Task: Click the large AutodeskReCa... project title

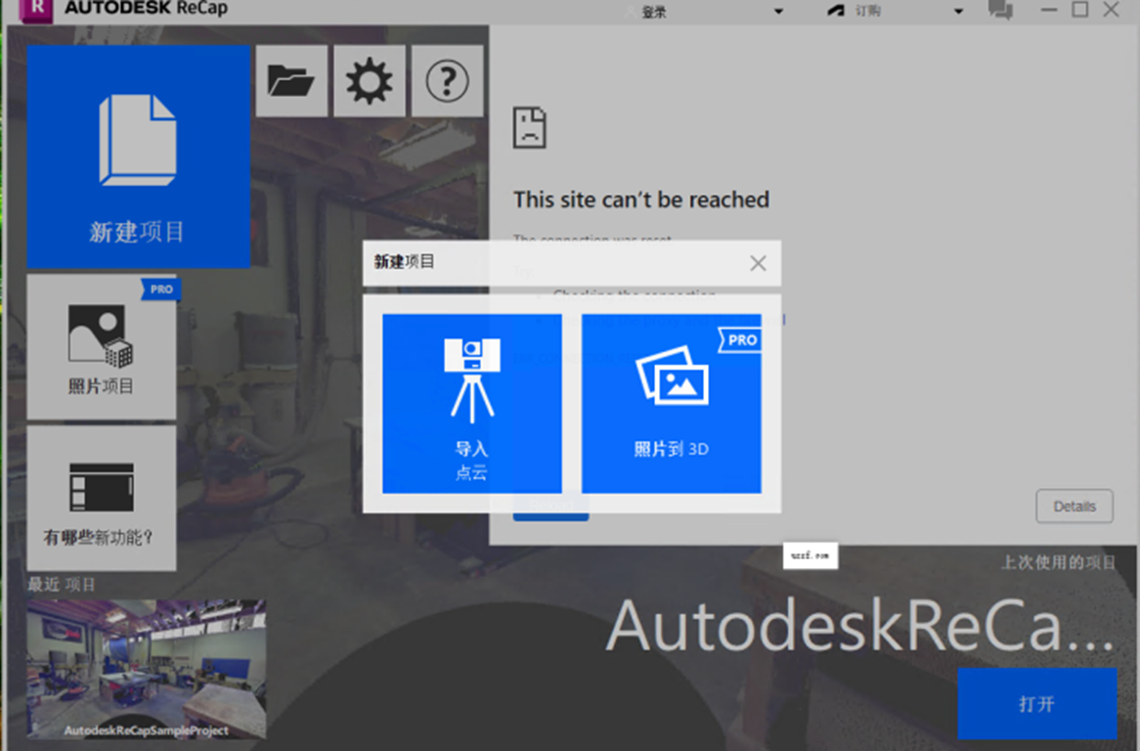Action: click(x=860, y=626)
